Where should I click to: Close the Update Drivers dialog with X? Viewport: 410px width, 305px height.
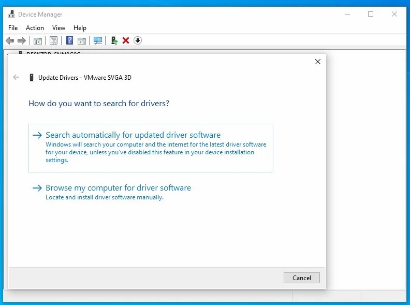coord(318,62)
